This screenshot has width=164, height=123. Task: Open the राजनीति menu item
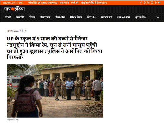pos(20,17)
